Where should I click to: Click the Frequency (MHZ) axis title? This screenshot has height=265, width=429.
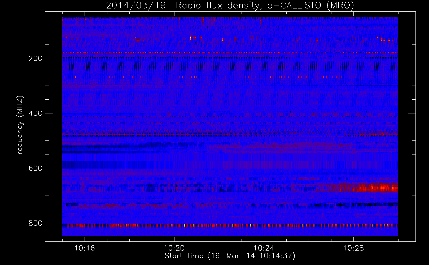pos(20,127)
